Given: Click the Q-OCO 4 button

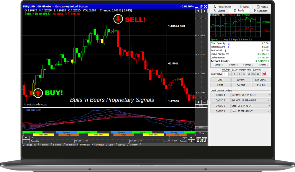Looking at the screenshot, I should pos(220,111).
